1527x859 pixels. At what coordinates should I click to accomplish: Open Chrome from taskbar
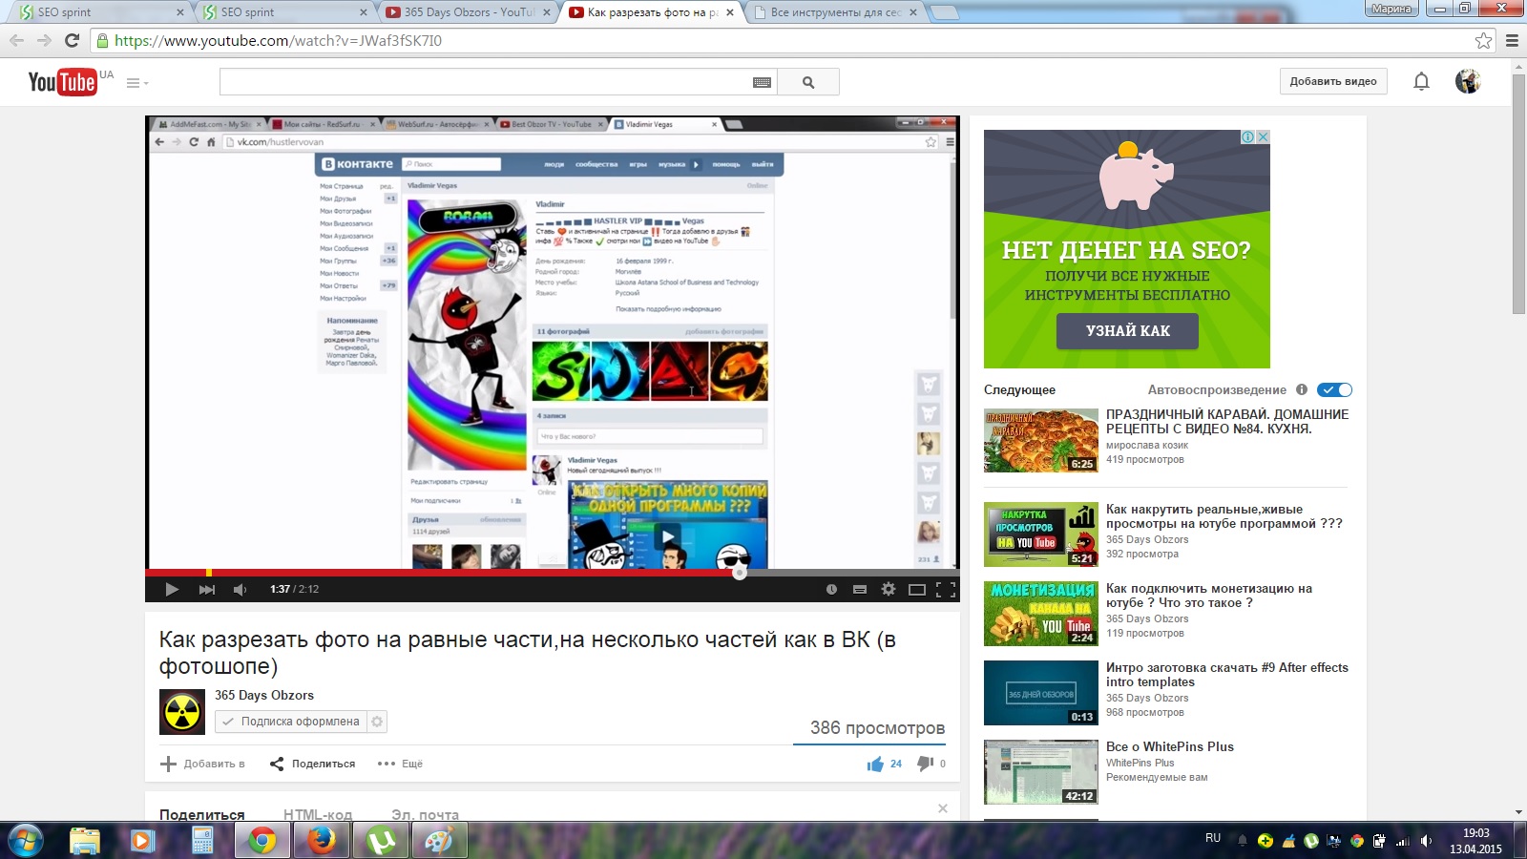261,841
